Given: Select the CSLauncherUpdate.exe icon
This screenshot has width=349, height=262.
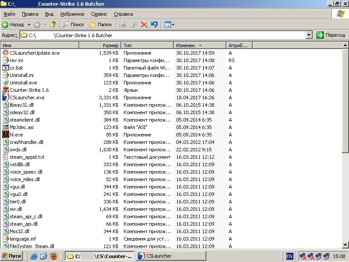Looking at the screenshot, I should [6, 53].
